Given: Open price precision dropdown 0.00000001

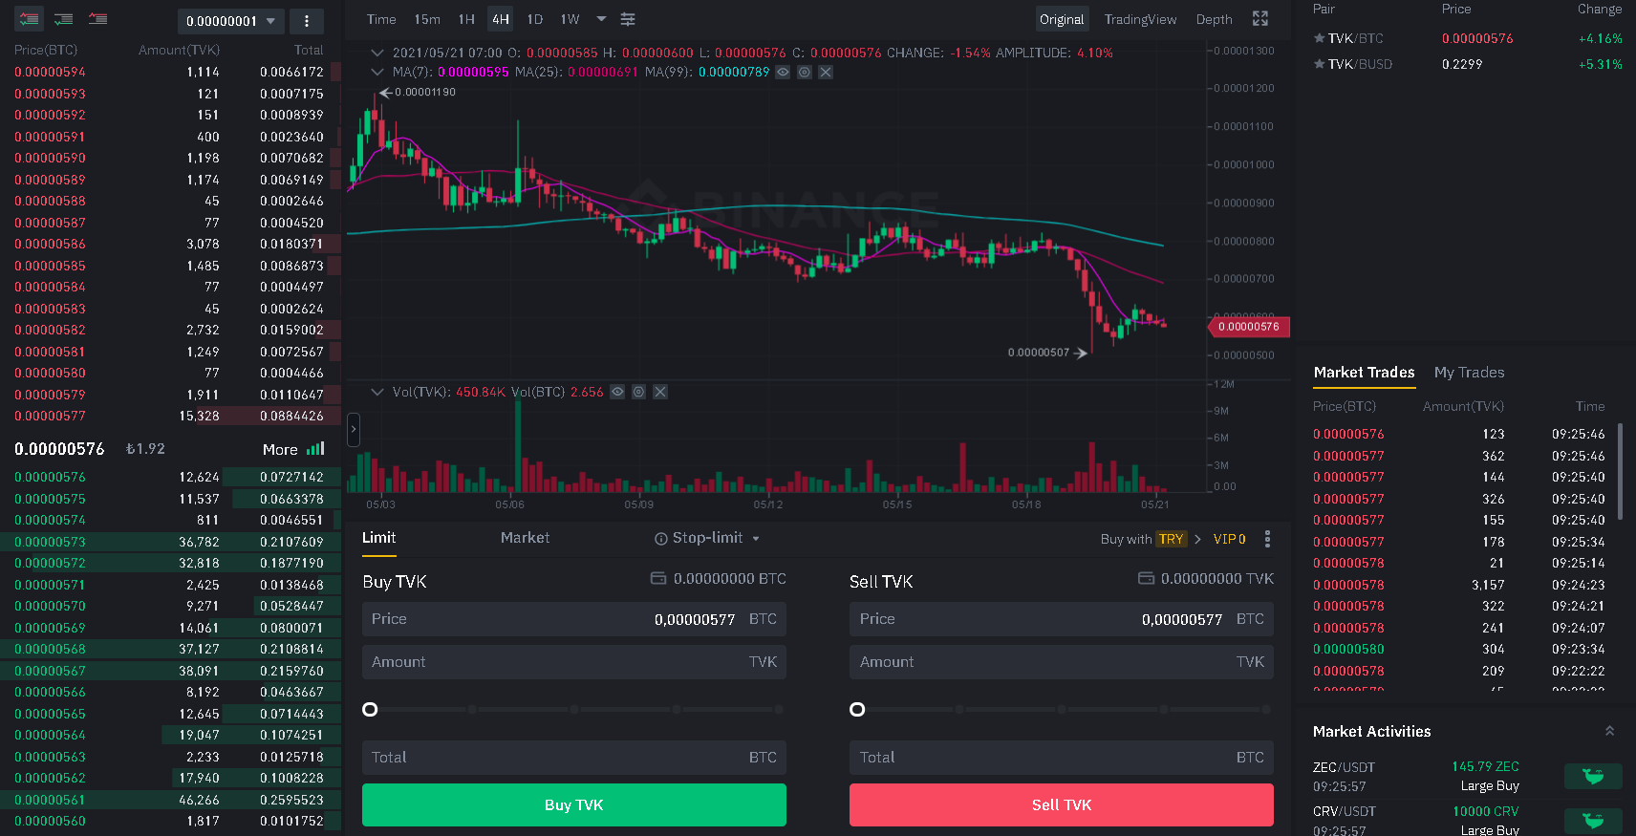Looking at the screenshot, I should pyautogui.click(x=230, y=21).
